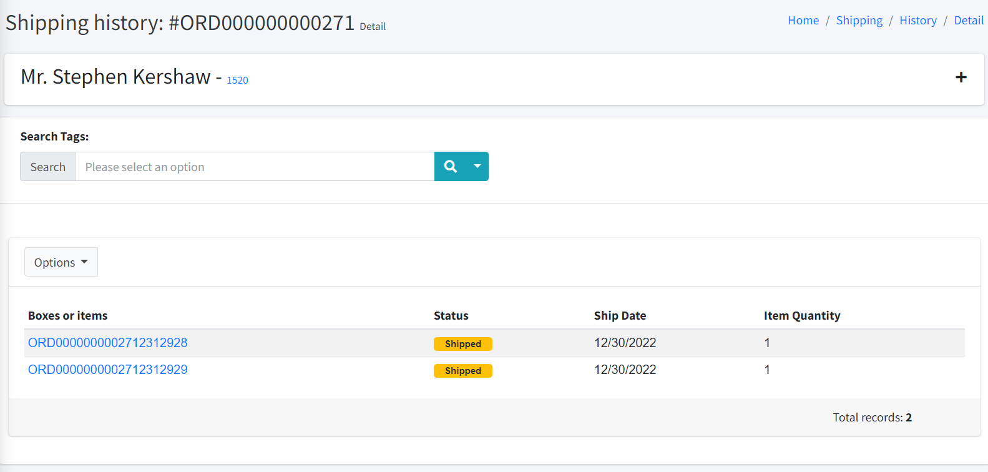988x472 pixels.
Task: Click the Shipped badge in the second row
Action: pos(462,371)
